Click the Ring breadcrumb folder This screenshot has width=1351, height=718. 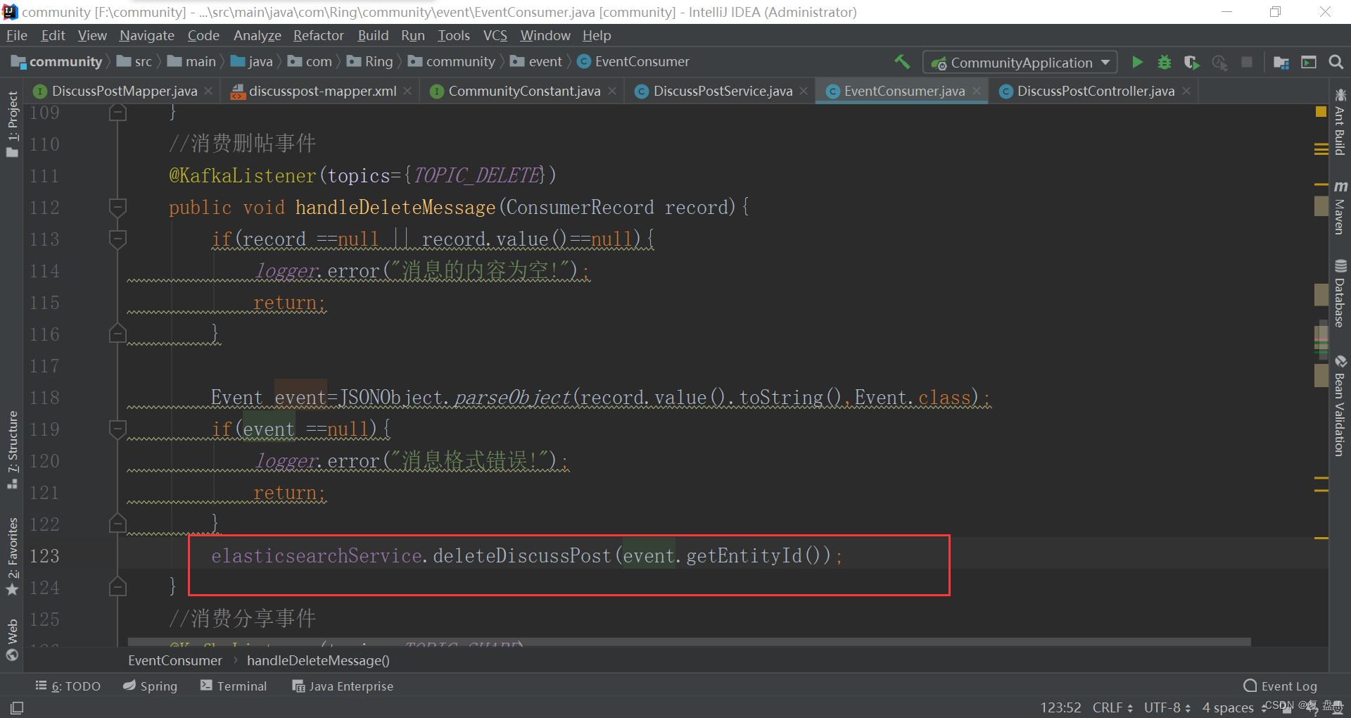pyautogui.click(x=370, y=62)
